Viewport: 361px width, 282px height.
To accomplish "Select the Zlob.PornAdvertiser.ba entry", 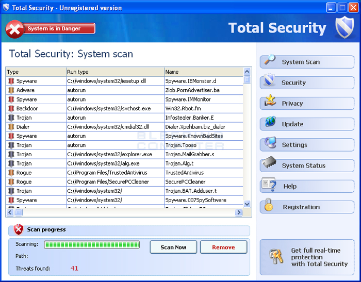I will (192, 90).
